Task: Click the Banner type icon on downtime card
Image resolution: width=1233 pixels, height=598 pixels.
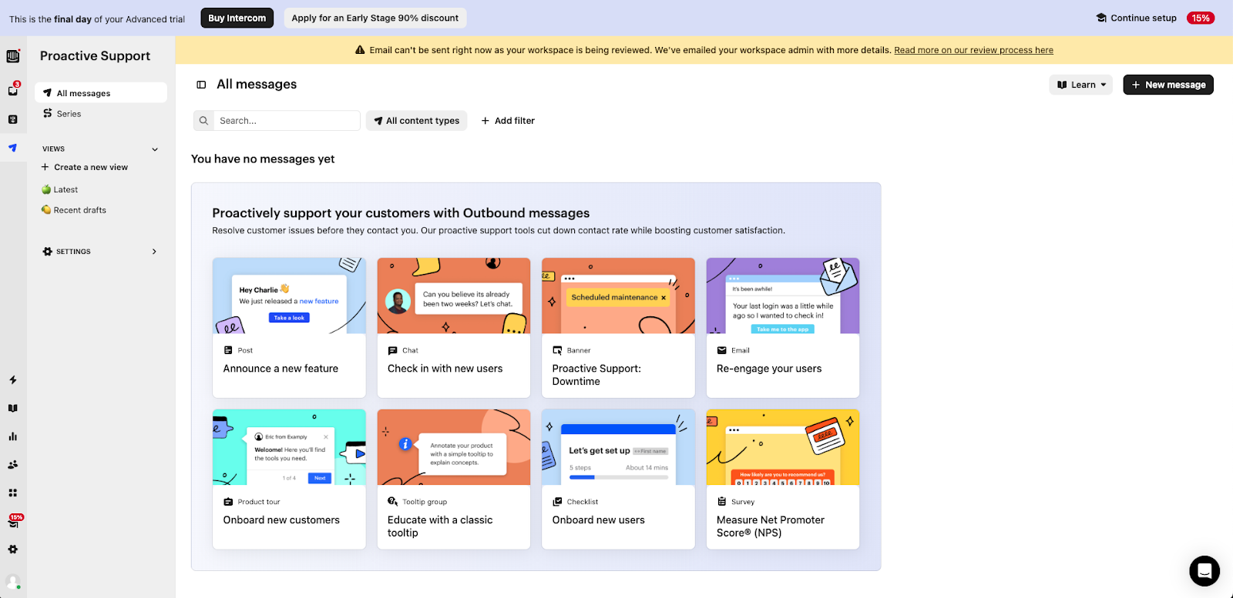Action: (557, 350)
